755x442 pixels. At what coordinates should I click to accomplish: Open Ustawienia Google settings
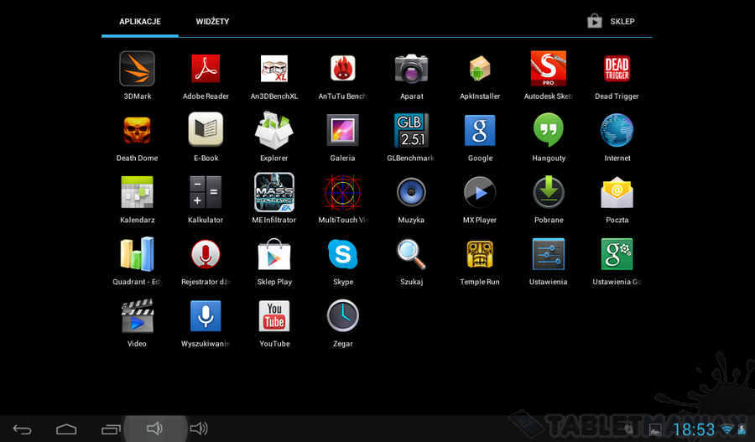[x=617, y=254]
